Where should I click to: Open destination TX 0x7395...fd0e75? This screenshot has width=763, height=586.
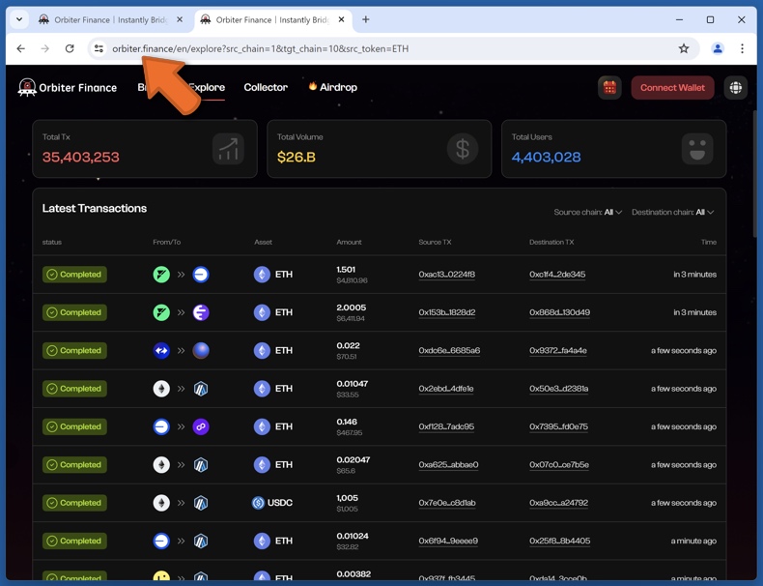click(558, 426)
